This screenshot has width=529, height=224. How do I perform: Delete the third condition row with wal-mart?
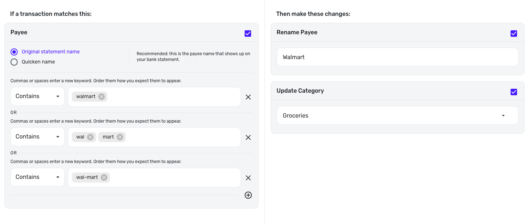click(x=248, y=178)
